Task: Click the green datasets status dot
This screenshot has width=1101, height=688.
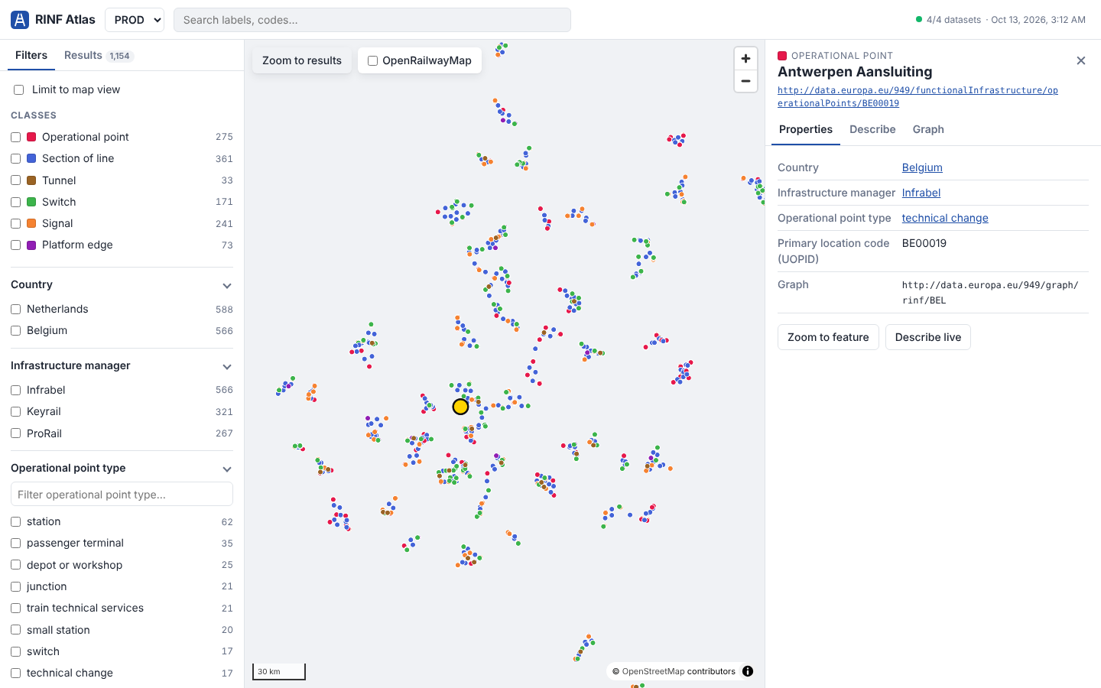Action: (919, 20)
